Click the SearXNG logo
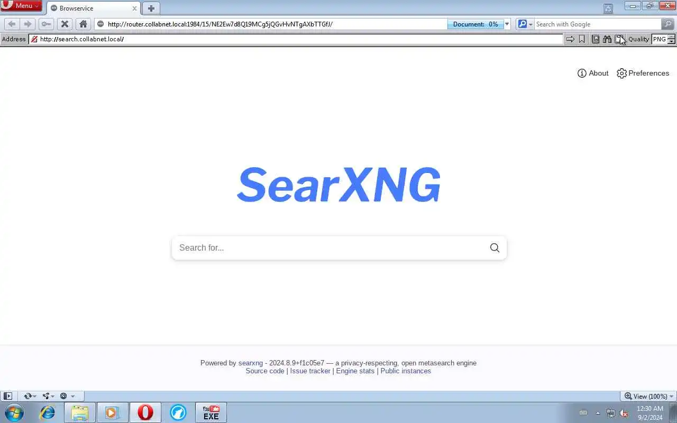This screenshot has width=677, height=423. point(338,185)
